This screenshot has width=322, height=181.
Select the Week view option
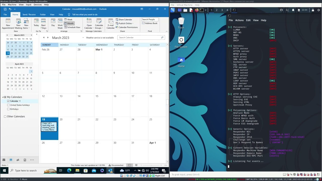(68, 20)
